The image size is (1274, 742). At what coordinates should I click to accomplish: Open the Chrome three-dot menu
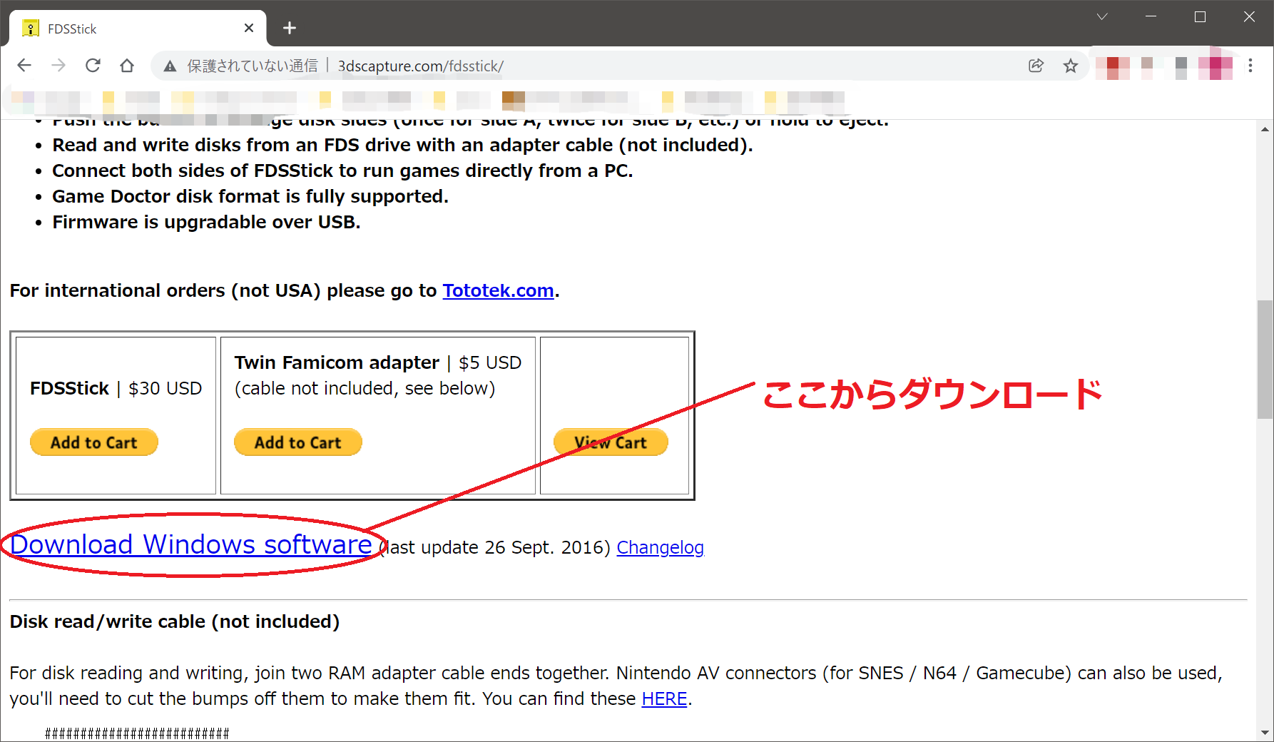pos(1250,66)
